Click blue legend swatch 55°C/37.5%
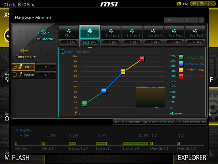218x164 pixels. 181,63
